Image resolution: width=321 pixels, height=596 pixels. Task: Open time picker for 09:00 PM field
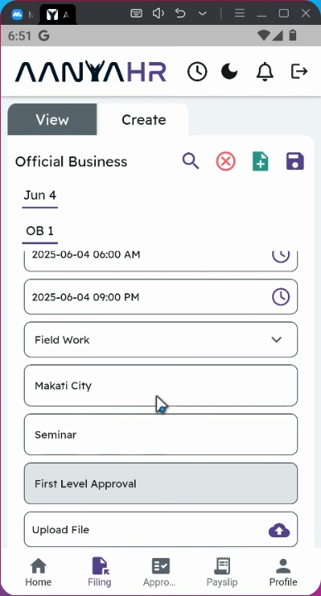coord(280,297)
